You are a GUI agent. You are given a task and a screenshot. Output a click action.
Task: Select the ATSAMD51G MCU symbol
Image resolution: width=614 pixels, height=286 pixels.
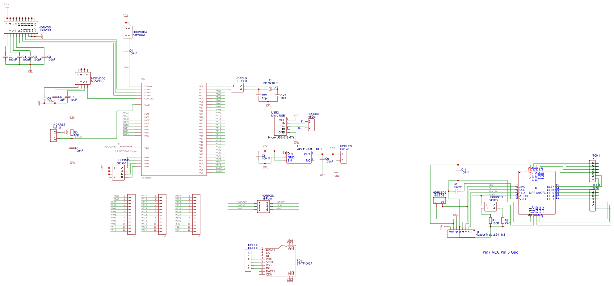coord(173,130)
